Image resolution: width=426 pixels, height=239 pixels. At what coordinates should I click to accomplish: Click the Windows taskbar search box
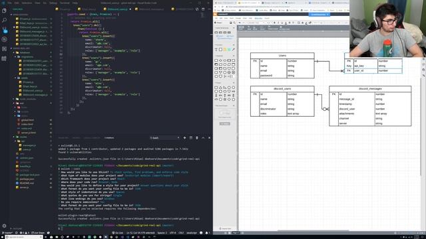click(24, 237)
